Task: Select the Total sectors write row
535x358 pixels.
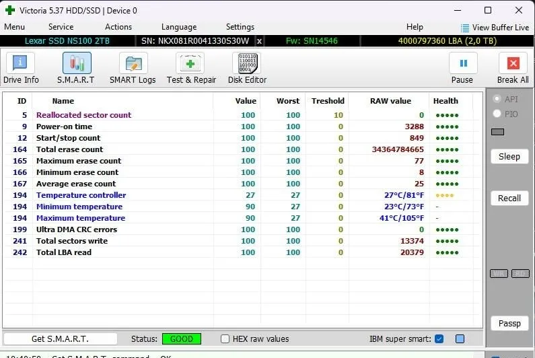Action: (242, 241)
